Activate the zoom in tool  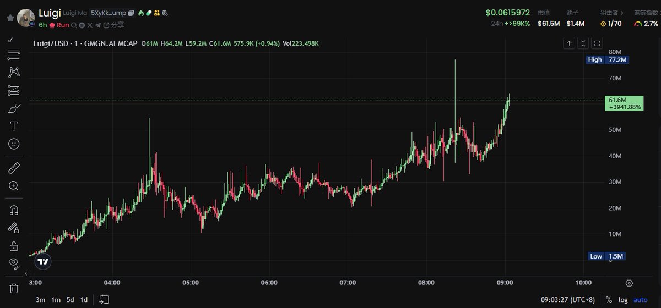pos(14,186)
